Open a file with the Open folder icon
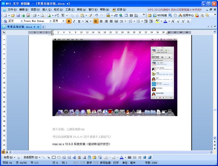218x166 pixels. pos(13,15)
